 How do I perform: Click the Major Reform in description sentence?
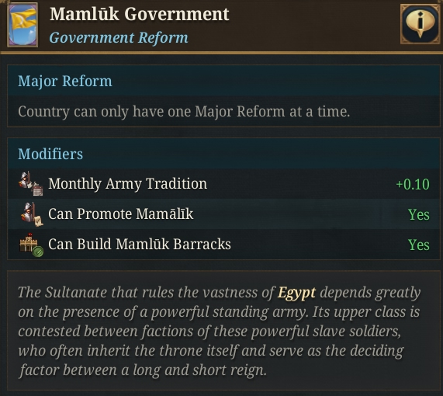point(240,112)
